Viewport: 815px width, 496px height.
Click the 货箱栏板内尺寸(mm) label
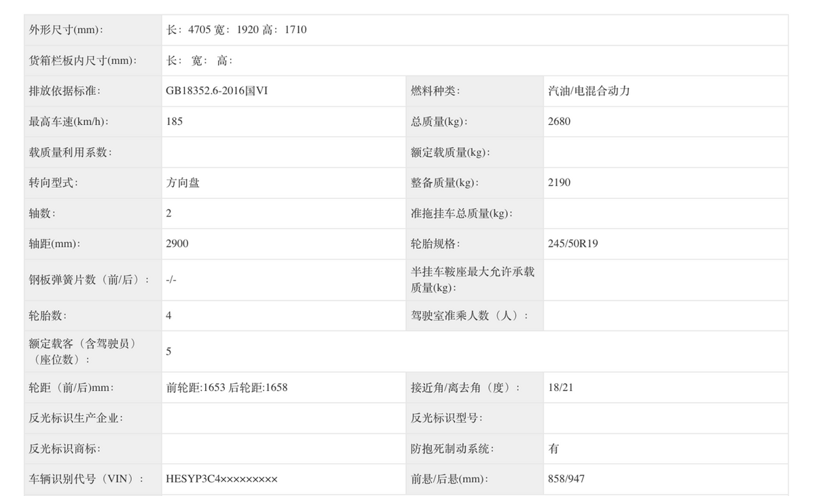click(83, 60)
